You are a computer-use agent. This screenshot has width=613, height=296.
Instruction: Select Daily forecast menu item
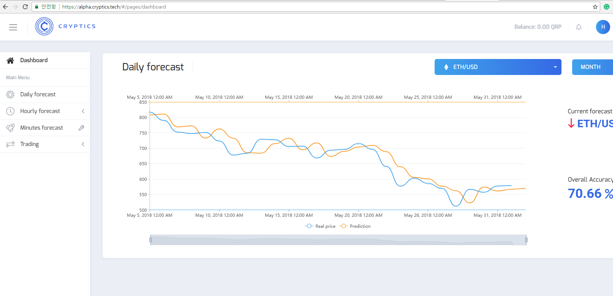(x=45, y=95)
